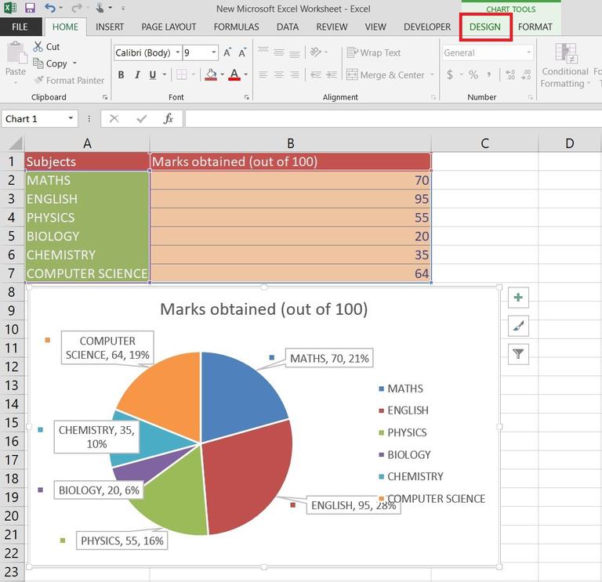Viewport: 602px width, 582px height.
Task: Click the Insert Function fx icon
Action: pyautogui.click(x=168, y=119)
